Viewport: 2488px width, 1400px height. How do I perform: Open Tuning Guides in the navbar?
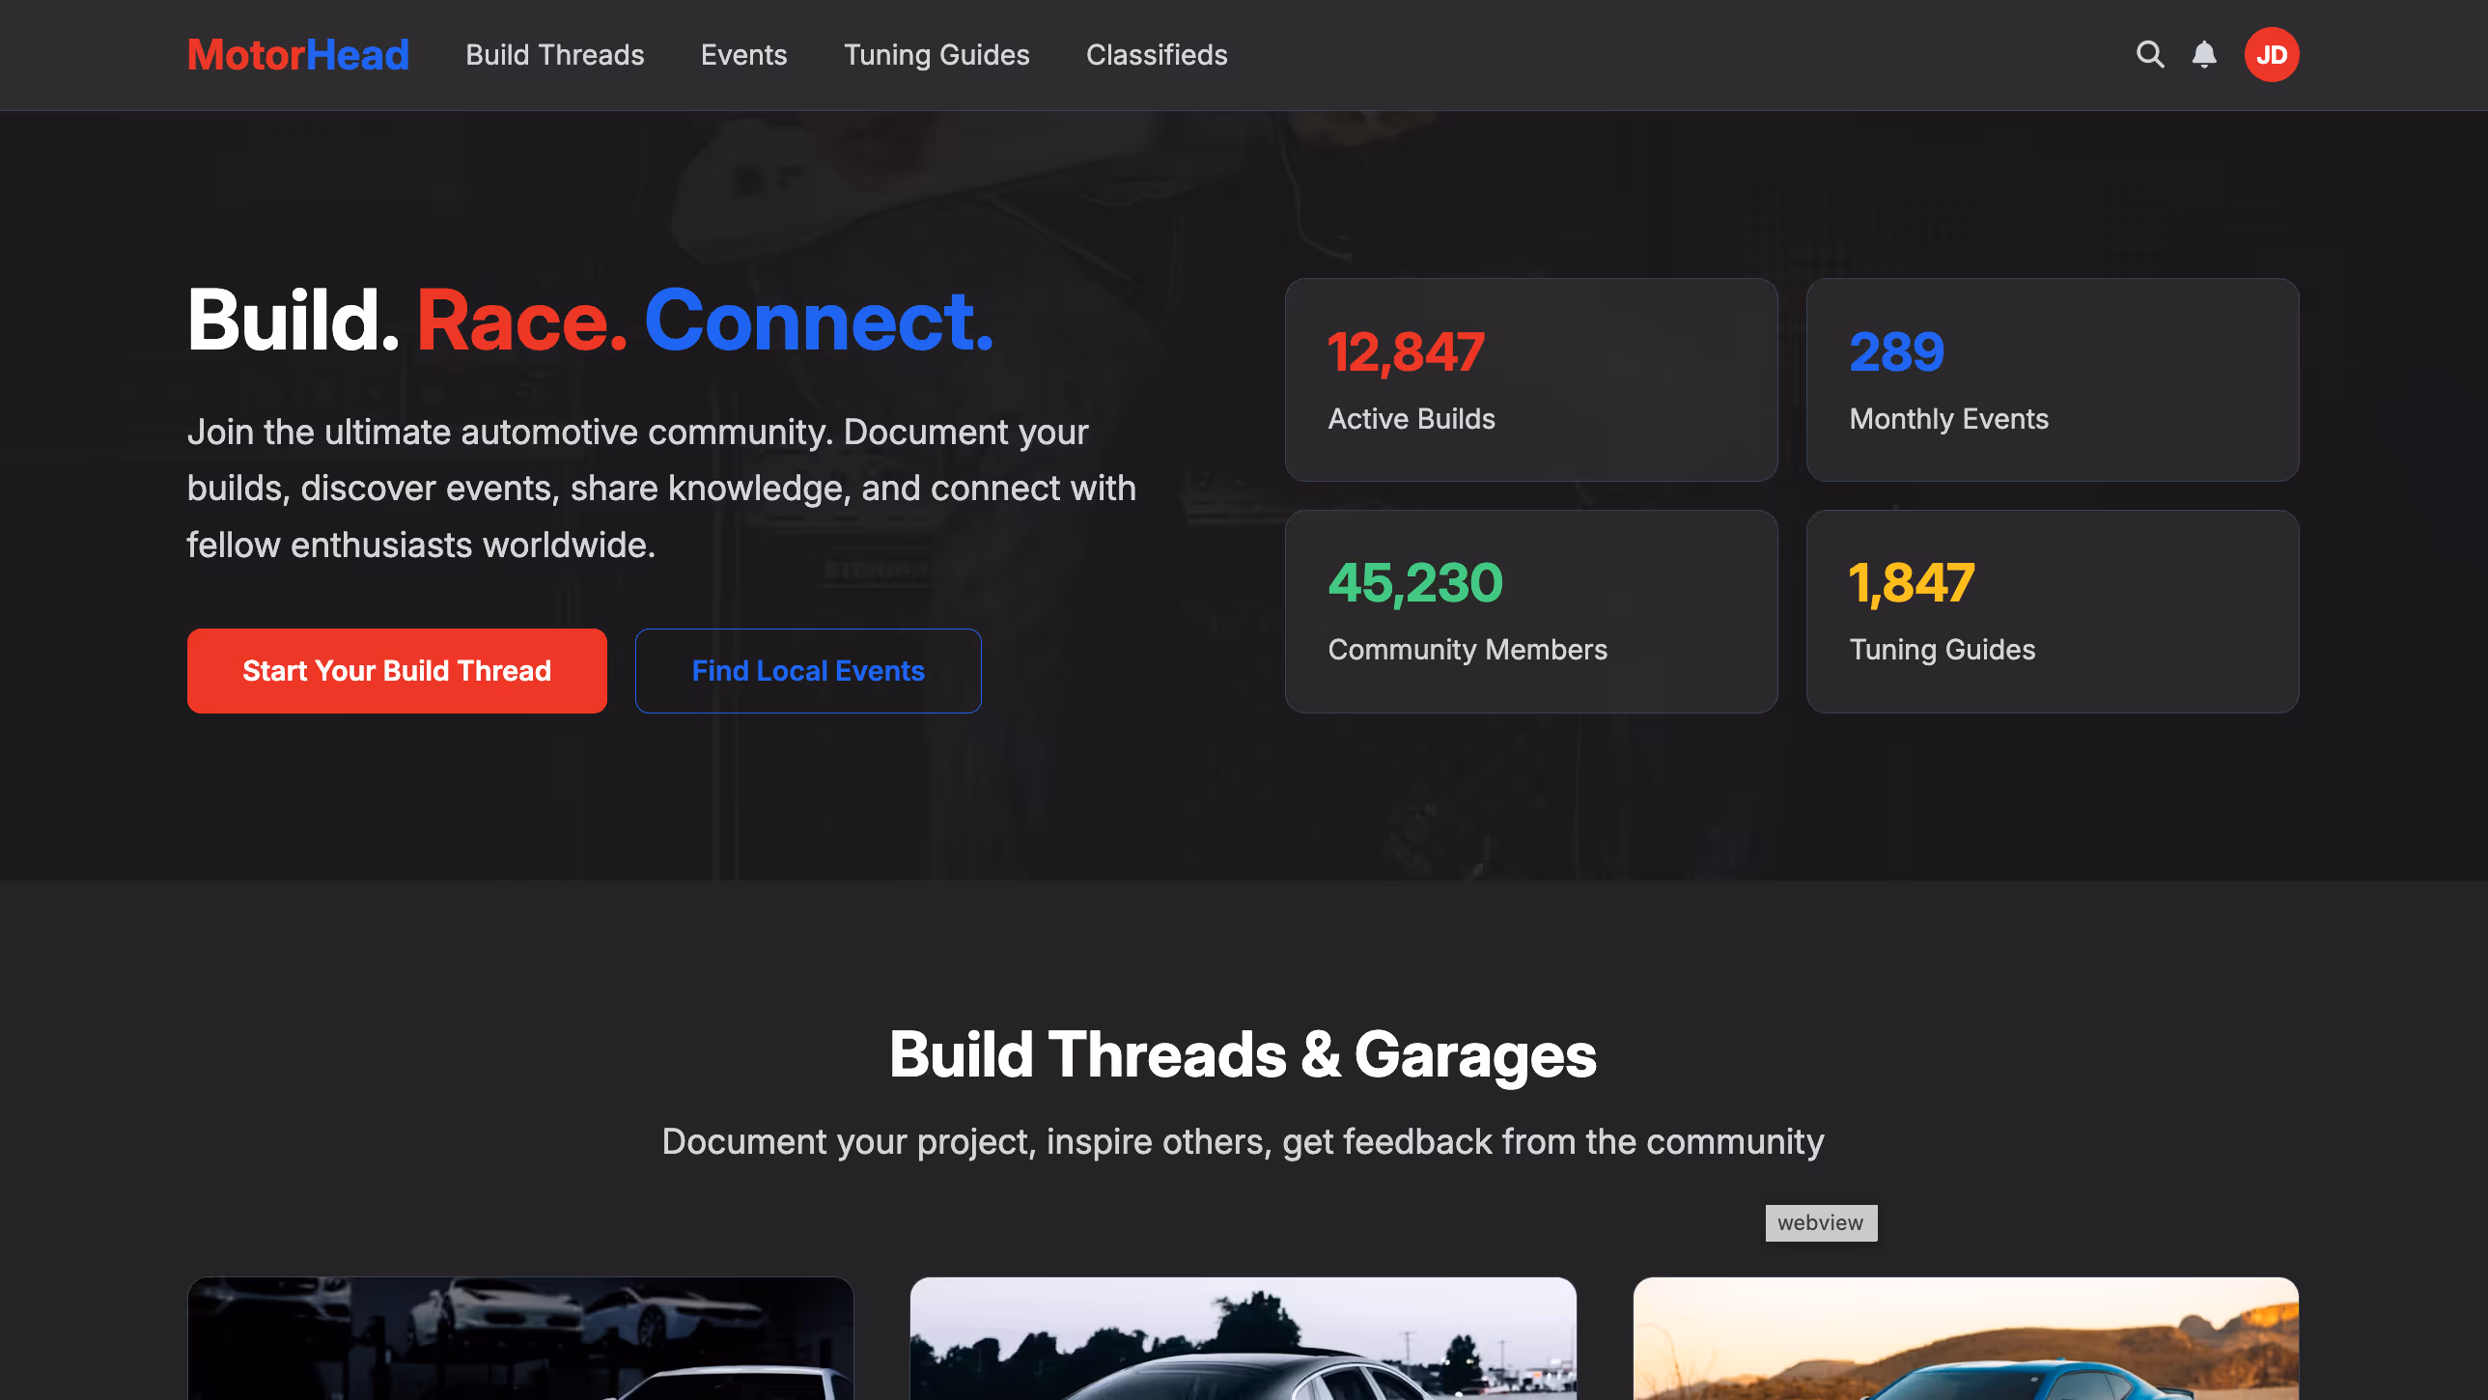936,55
